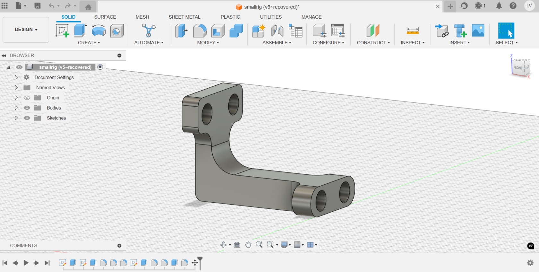Switch to the SHEET METAL tab
The height and width of the screenshot is (272, 539).
point(184,17)
